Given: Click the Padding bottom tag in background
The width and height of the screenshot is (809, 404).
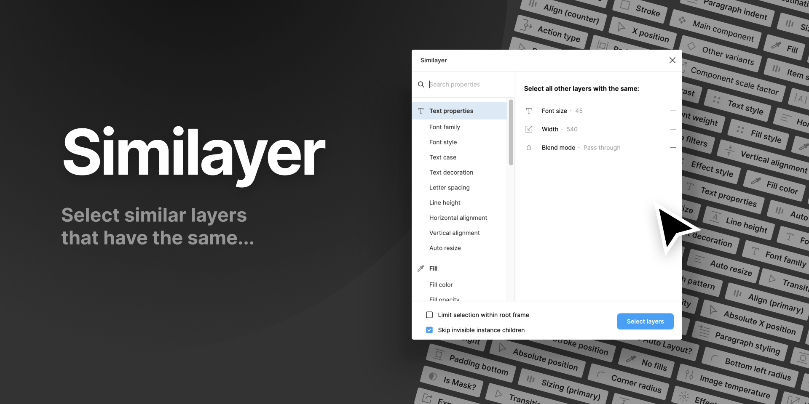Looking at the screenshot, I should 471,362.
